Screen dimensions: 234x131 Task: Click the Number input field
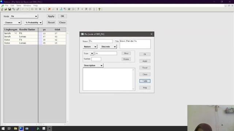pyautogui.click(x=96, y=59)
